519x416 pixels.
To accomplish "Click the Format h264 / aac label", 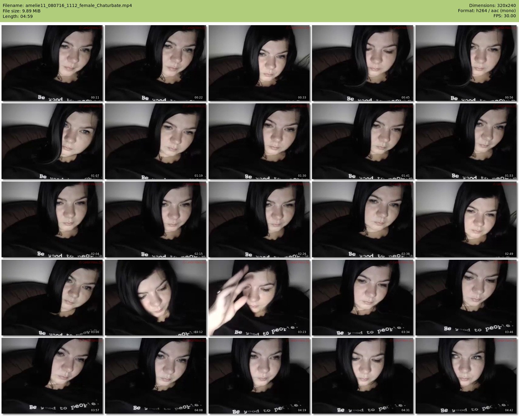I will coord(487,11).
